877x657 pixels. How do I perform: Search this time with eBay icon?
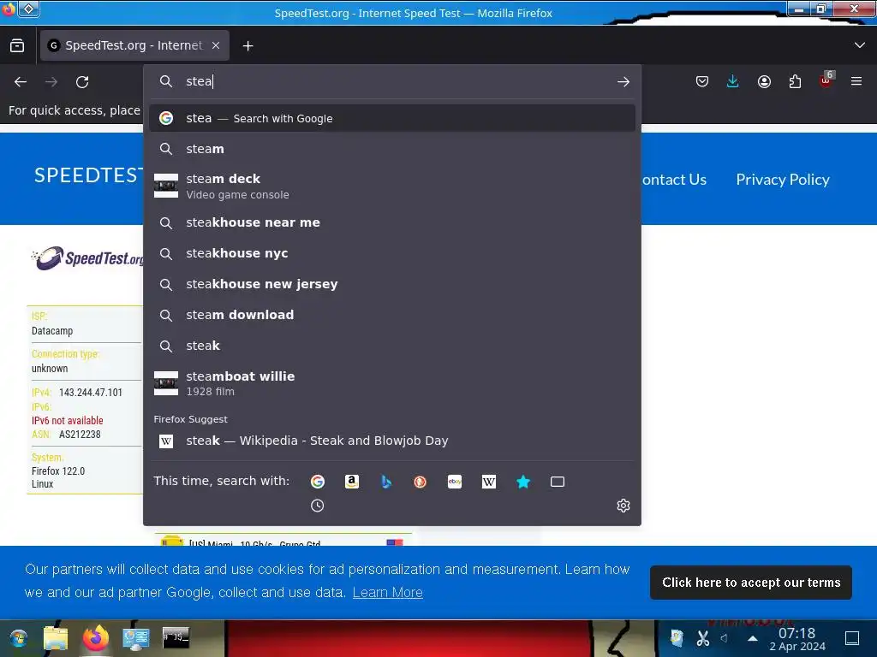point(455,482)
